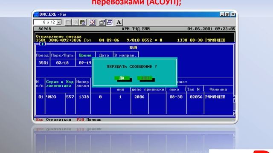Click the grayed Copy toolbar icon
The image size is (273, 153).
point(76,22)
